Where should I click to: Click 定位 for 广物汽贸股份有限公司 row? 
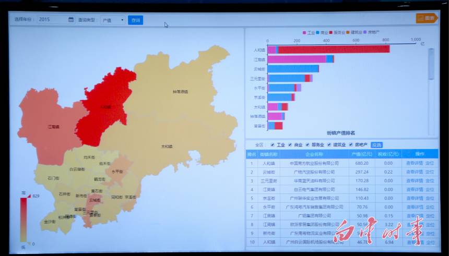point(430,172)
